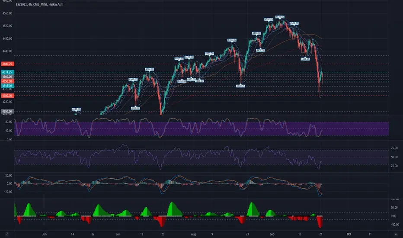Click the 9 date tick on time axis

coord(212,234)
